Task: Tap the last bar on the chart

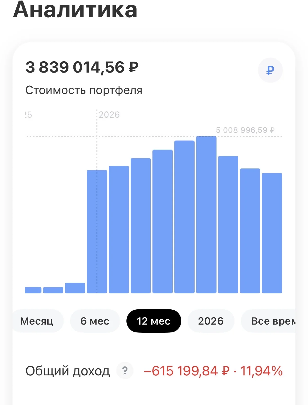Action: [272, 233]
